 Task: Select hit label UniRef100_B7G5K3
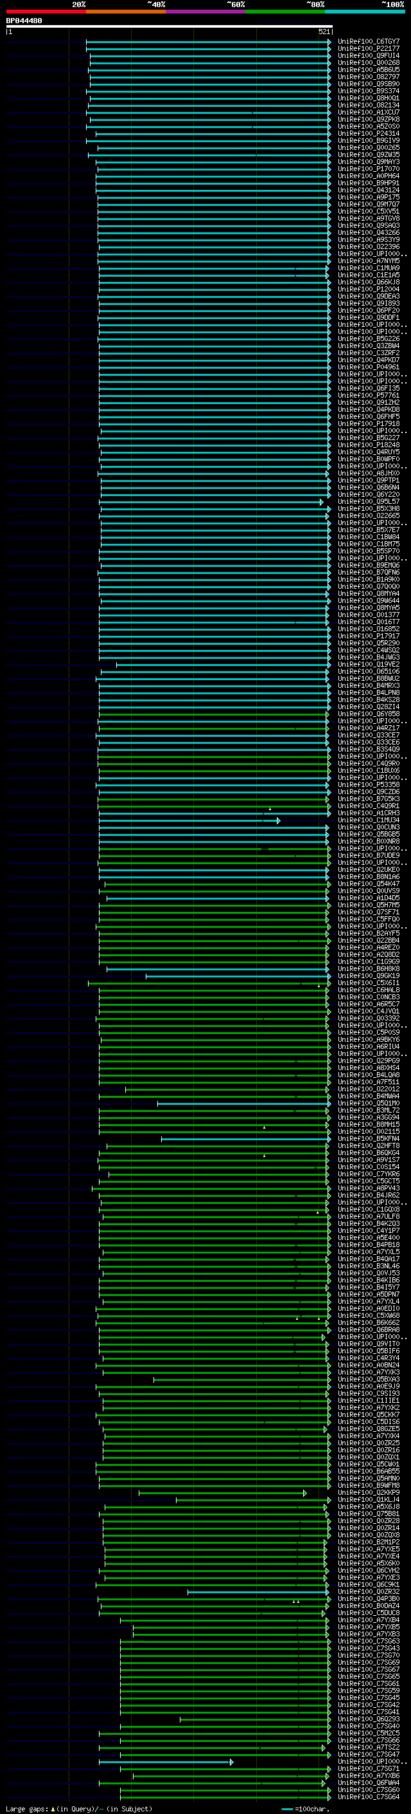(369, 799)
